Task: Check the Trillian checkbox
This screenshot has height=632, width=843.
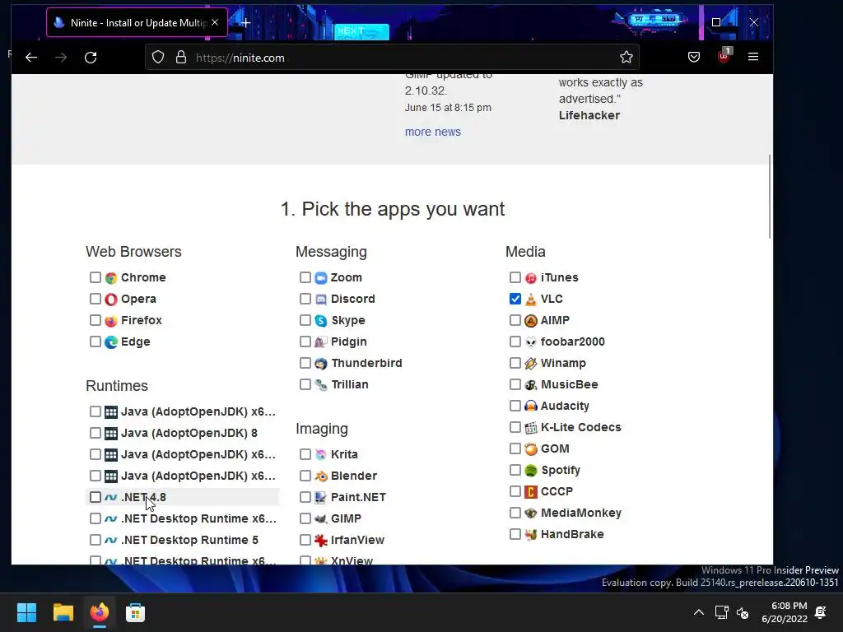Action: click(x=305, y=385)
